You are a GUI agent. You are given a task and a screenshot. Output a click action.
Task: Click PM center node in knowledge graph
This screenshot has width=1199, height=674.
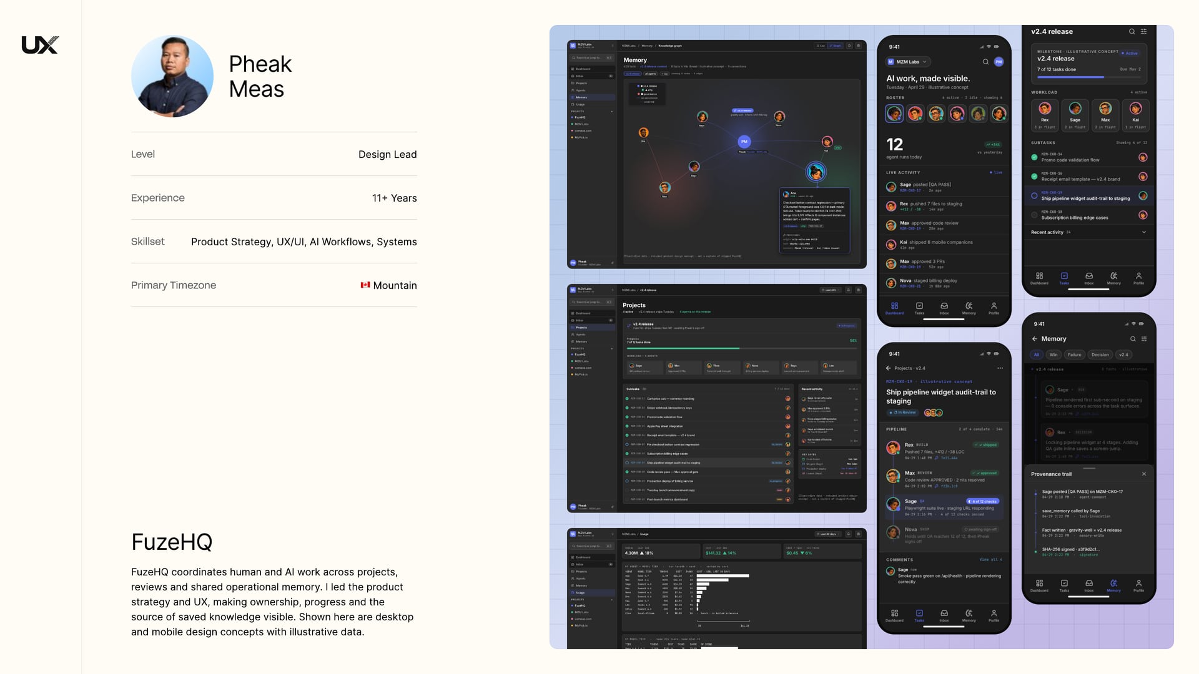[x=744, y=142]
